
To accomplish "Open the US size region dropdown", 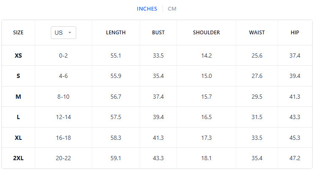I will click(63, 33).
